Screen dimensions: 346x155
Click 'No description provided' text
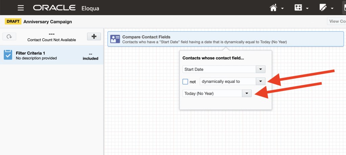coord(37,58)
